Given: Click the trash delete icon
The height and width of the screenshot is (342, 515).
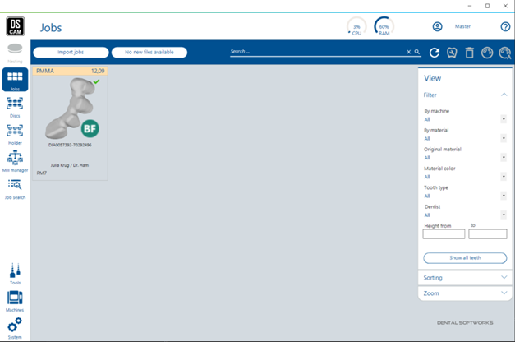Looking at the screenshot, I should pyautogui.click(x=470, y=53).
